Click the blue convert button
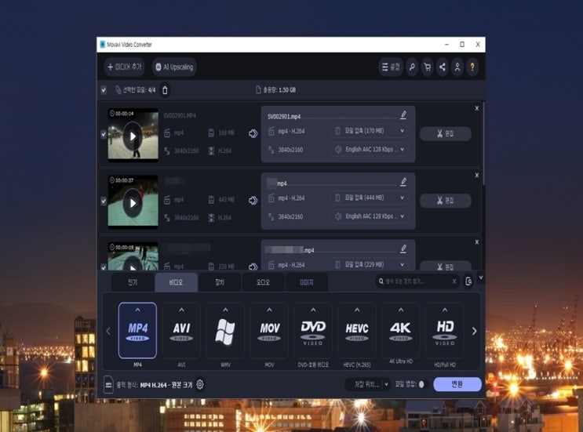This screenshot has width=583, height=432. 457,384
